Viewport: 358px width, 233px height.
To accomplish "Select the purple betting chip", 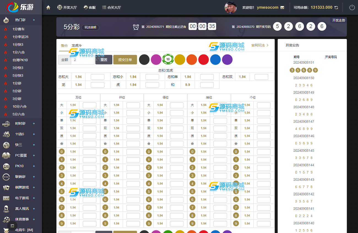I will (x=227, y=59).
